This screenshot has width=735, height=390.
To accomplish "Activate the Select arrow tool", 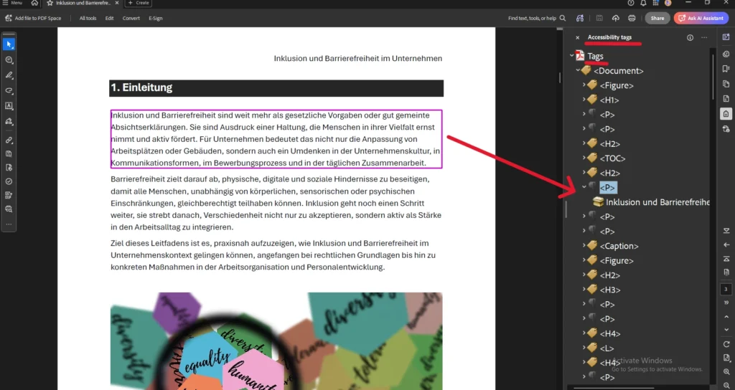I will 9,44.
